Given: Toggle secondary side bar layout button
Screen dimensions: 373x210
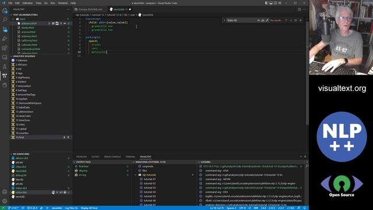Looking at the screenshot, I should (275, 3).
